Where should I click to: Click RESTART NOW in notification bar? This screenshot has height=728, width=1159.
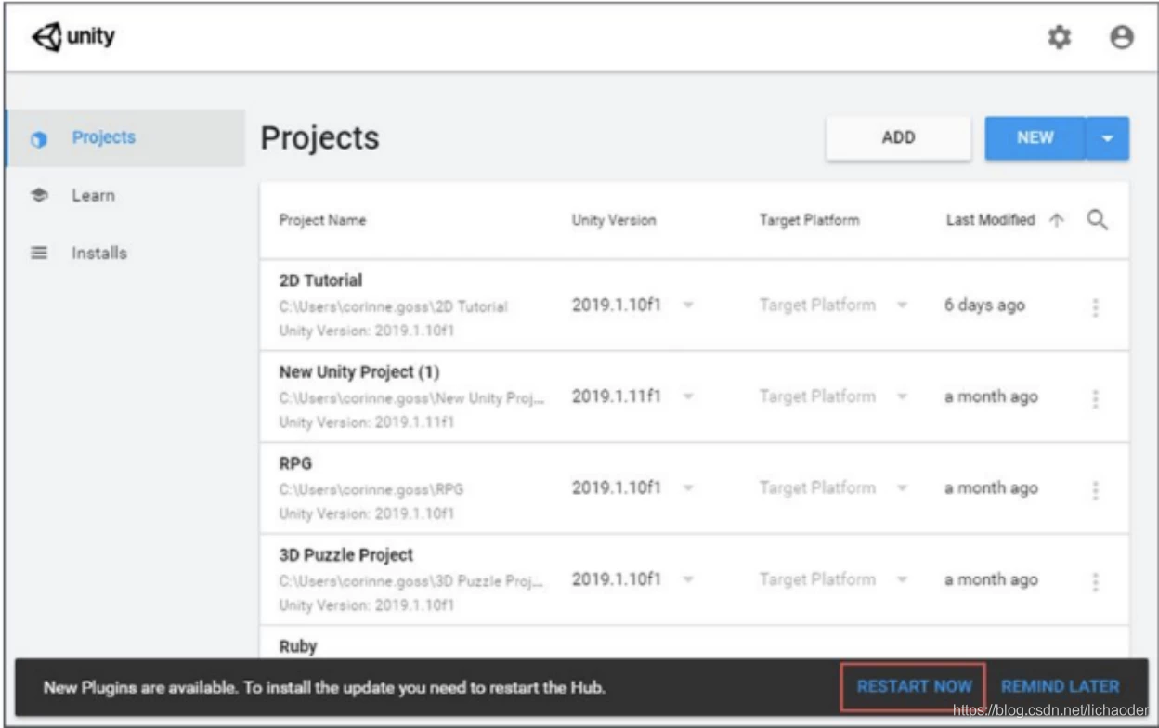pyautogui.click(x=914, y=687)
